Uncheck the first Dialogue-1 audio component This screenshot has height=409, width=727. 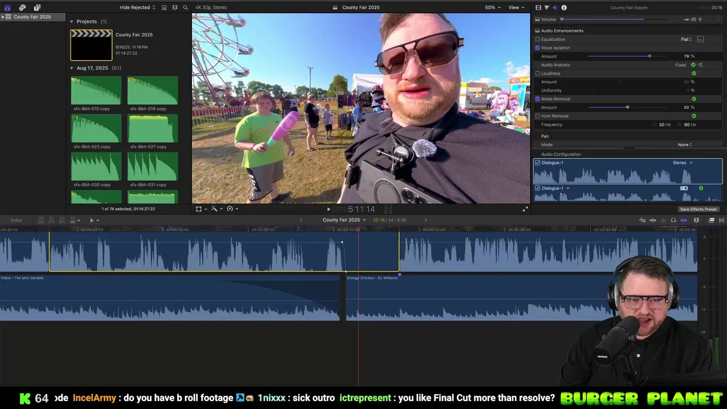(537, 163)
